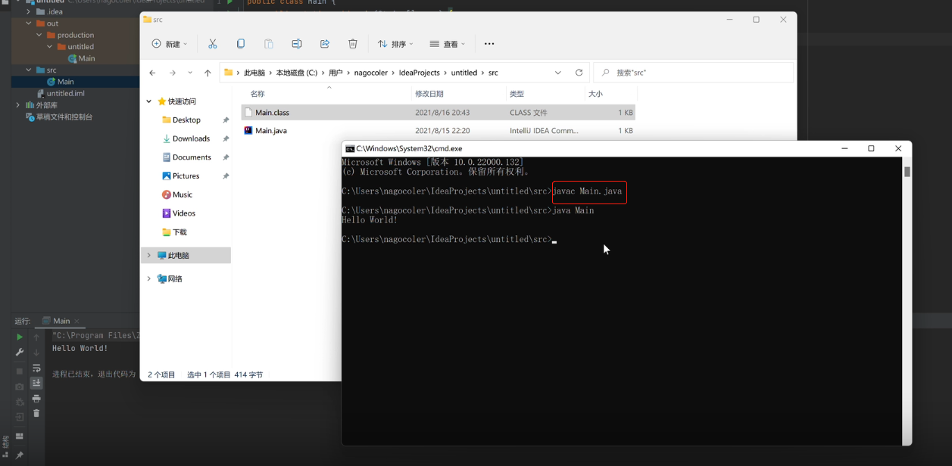Open the 新建 dropdown in Explorer
This screenshot has height=466, width=952.
[170, 44]
